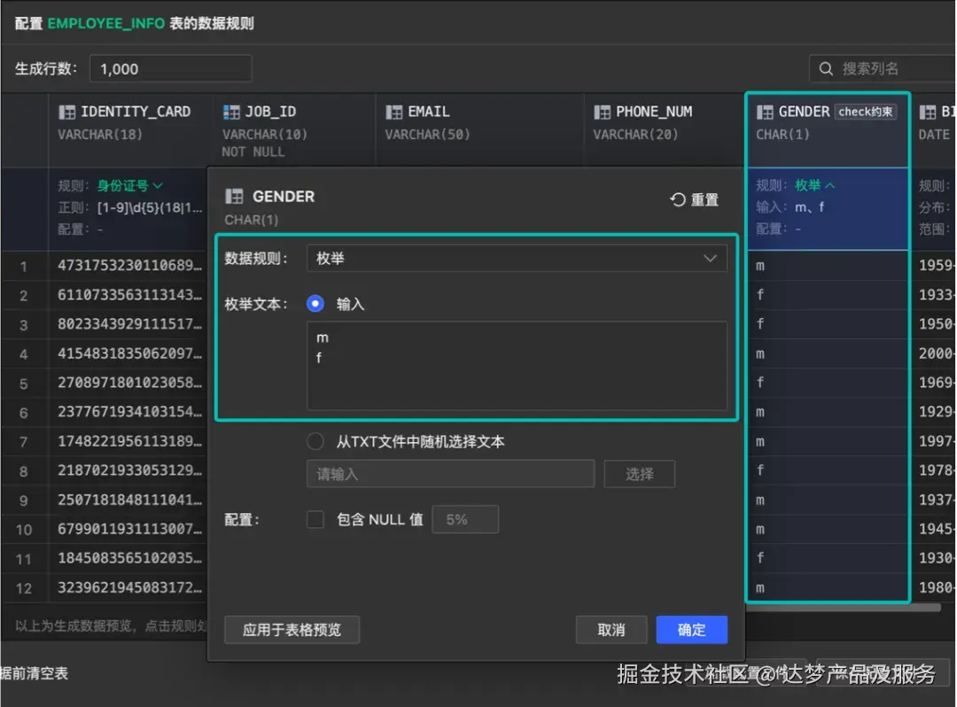Click cell 1748221956113189 in row 7
This screenshot has height=707, width=957.
point(129,441)
